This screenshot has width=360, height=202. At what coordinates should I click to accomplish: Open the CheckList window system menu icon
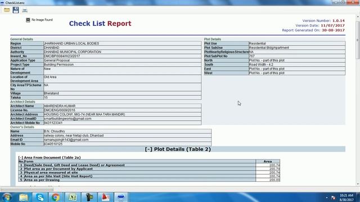click(2, 3)
